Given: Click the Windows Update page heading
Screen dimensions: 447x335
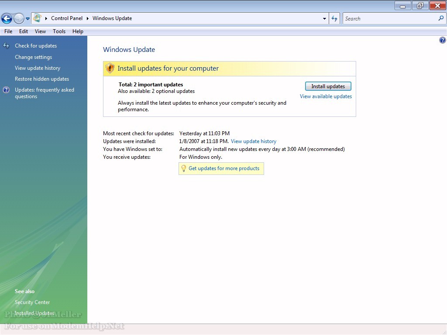Looking at the screenshot, I should (129, 50).
